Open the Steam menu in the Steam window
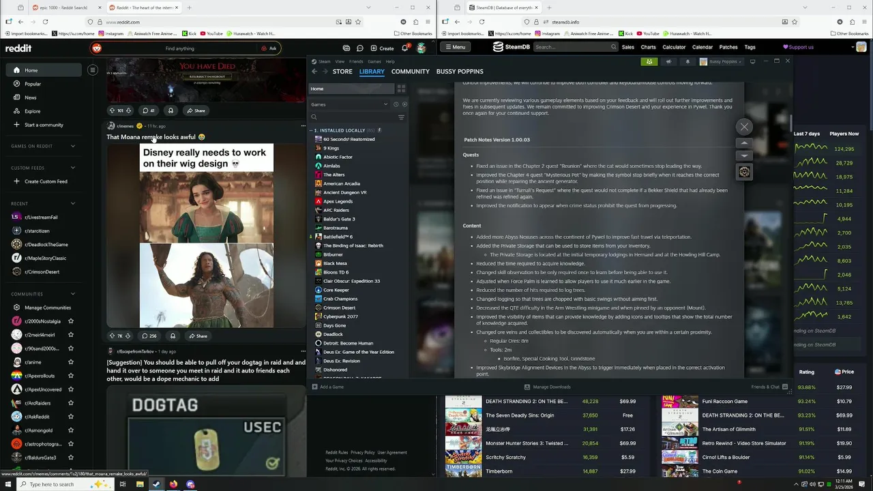The image size is (873, 491). 324,61
